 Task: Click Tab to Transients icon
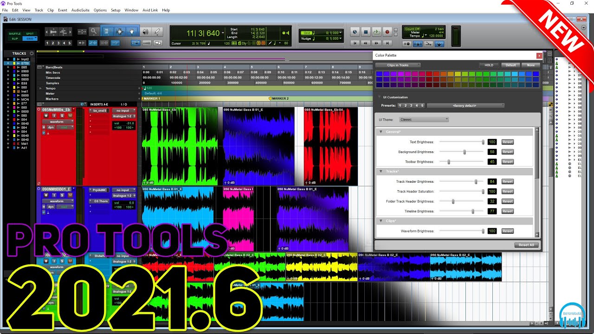point(82,43)
